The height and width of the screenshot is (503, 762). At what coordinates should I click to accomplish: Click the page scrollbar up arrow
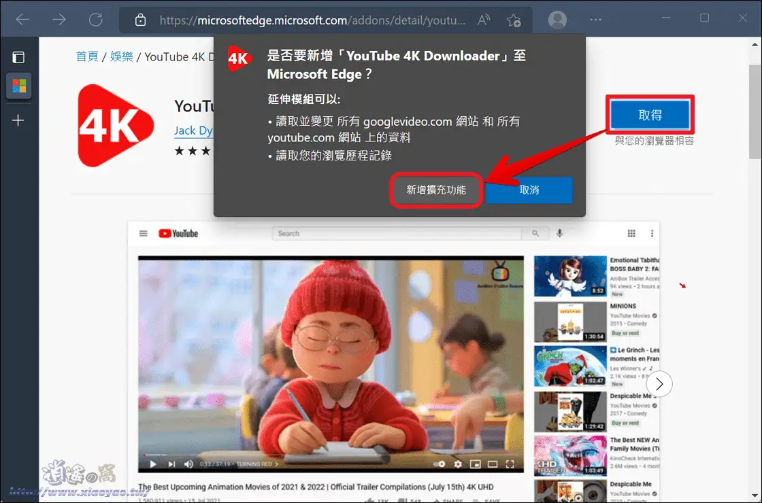pos(754,46)
